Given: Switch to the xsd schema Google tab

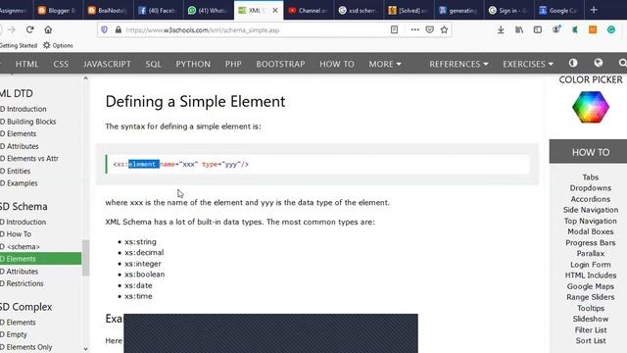Looking at the screenshot, I should (358, 11).
